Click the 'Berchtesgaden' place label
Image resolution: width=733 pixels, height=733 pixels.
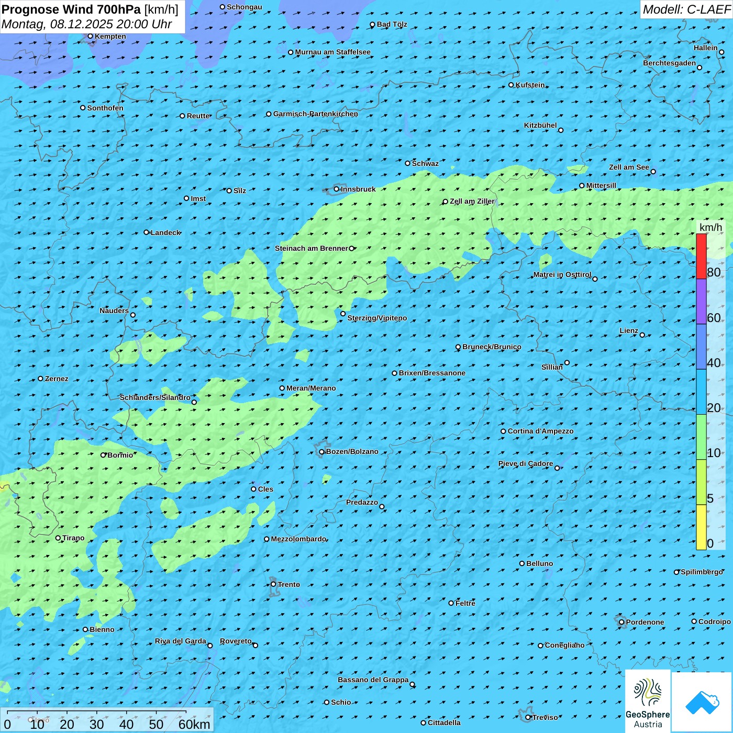click(670, 63)
